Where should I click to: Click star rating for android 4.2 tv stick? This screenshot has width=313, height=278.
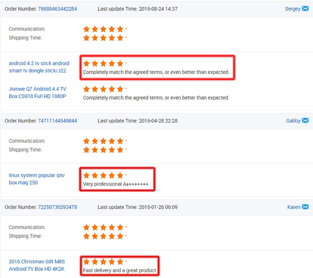[105, 64]
